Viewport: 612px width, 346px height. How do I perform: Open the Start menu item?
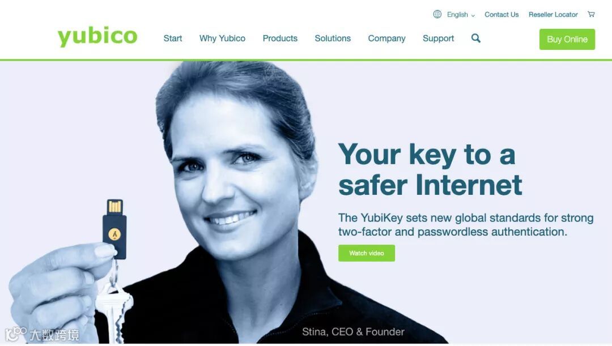pyautogui.click(x=172, y=39)
